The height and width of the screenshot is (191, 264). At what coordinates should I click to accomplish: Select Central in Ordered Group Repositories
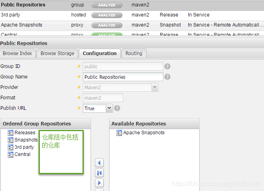click(23, 154)
